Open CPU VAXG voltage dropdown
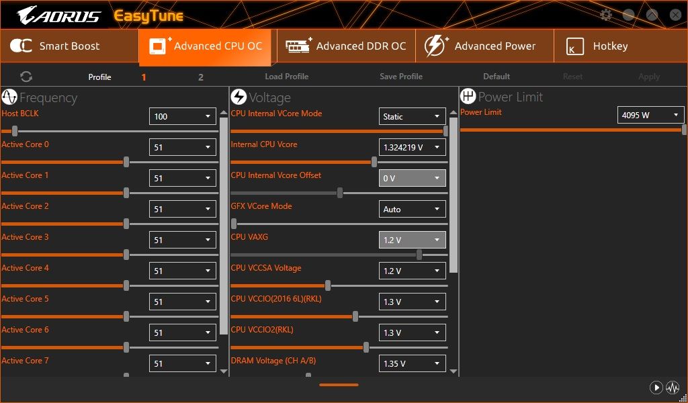The height and width of the screenshot is (403, 688). point(413,240)
